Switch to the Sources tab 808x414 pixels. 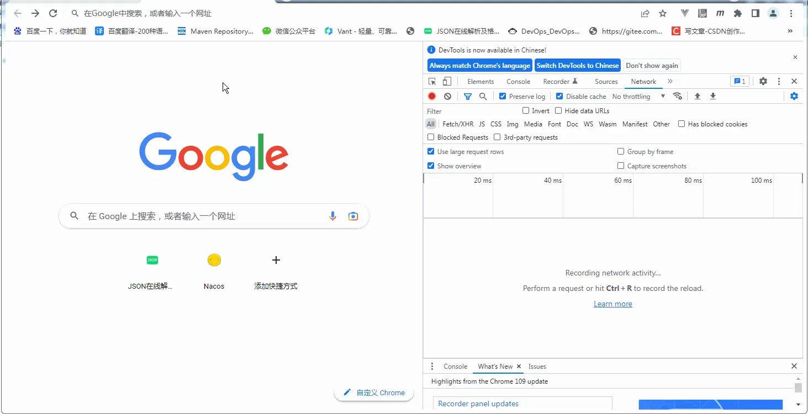coord(606,81)
